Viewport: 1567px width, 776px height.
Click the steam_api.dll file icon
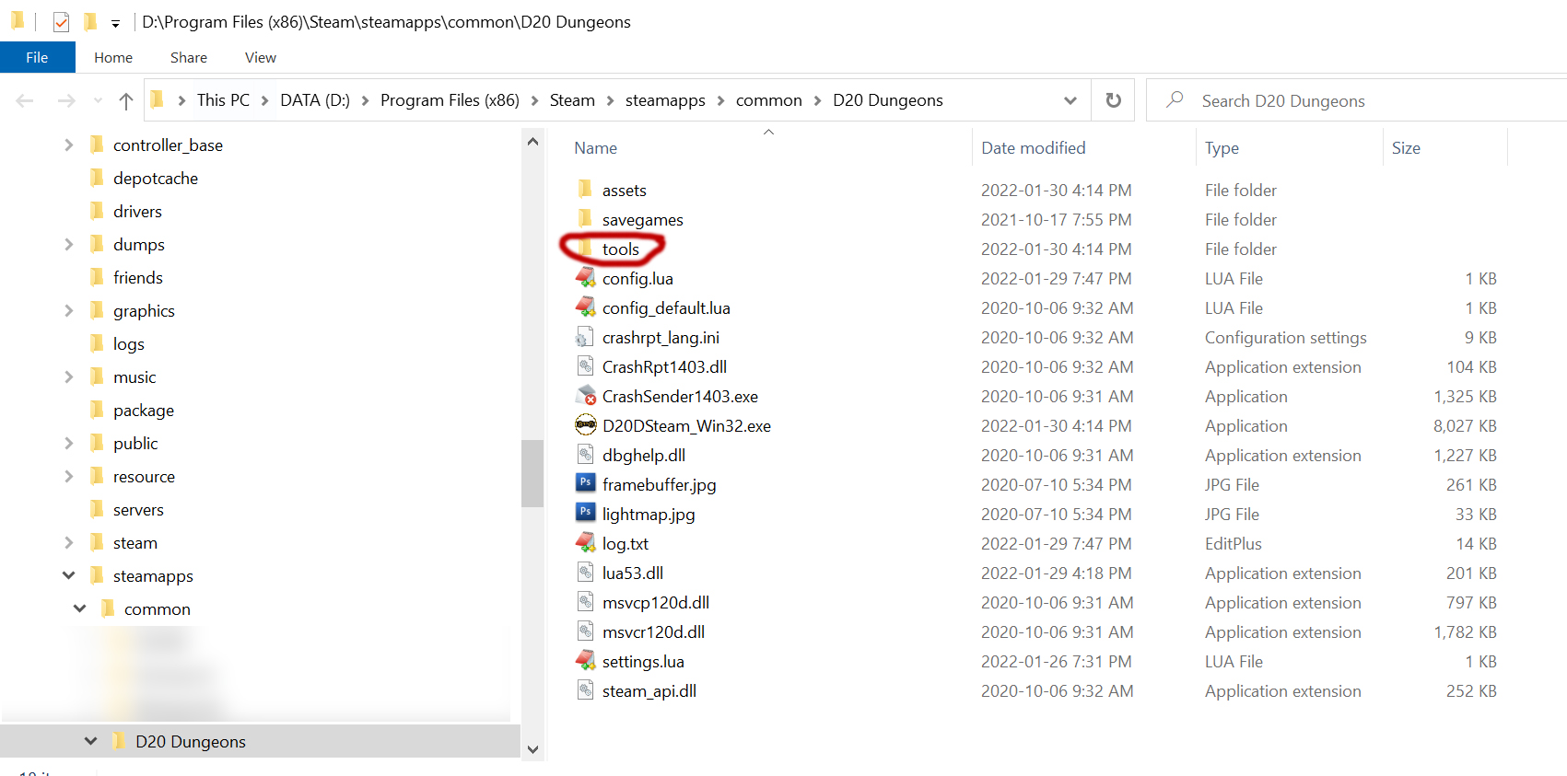tap(585, 690)
